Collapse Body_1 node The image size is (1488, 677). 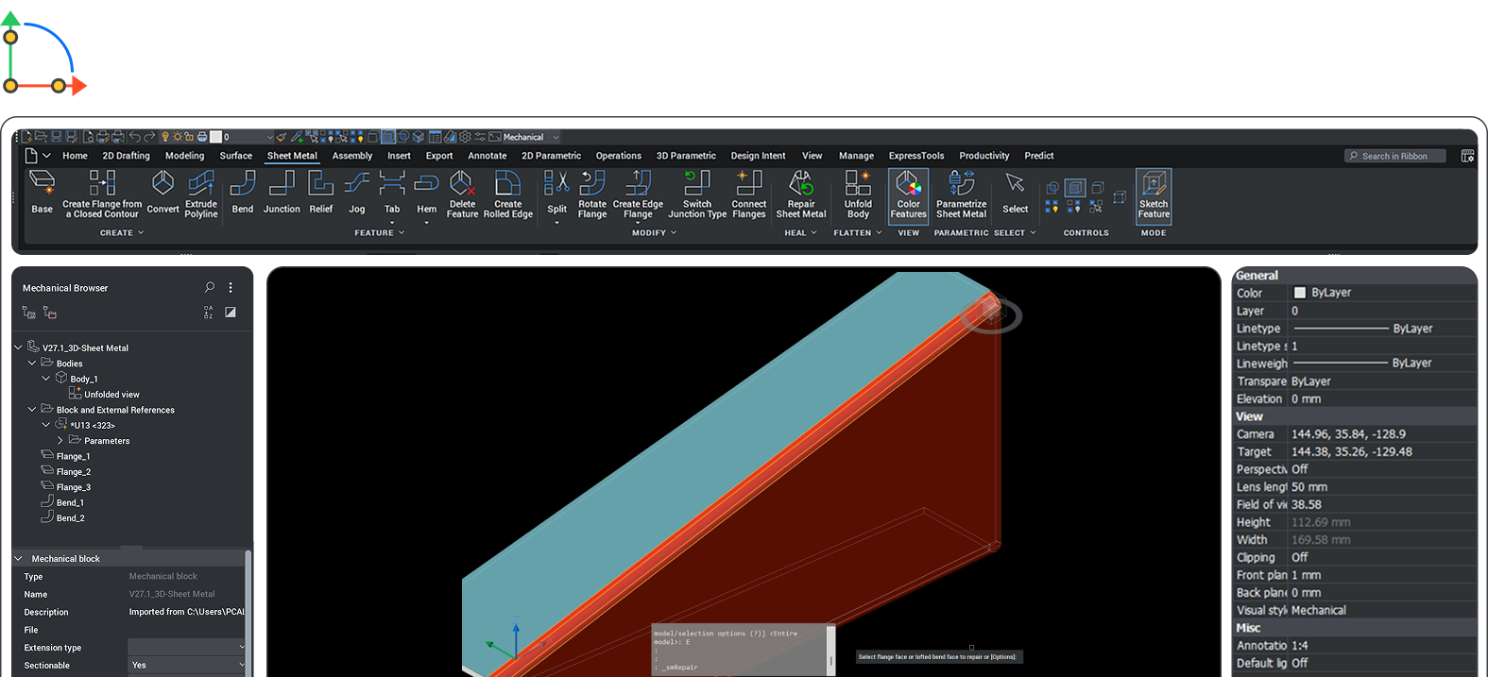tap(46, 379)
